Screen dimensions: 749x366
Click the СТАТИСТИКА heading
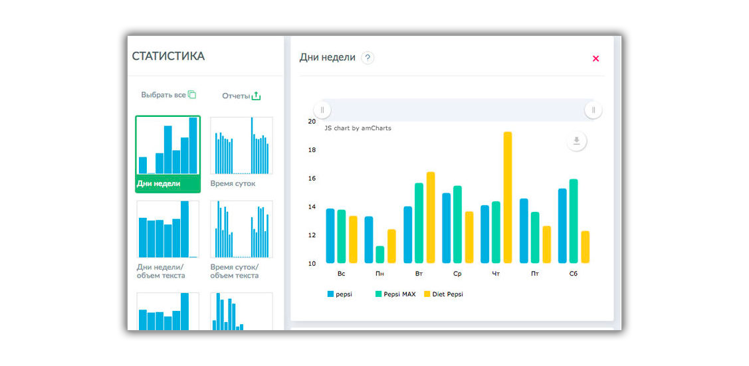(x=168, y=56)
